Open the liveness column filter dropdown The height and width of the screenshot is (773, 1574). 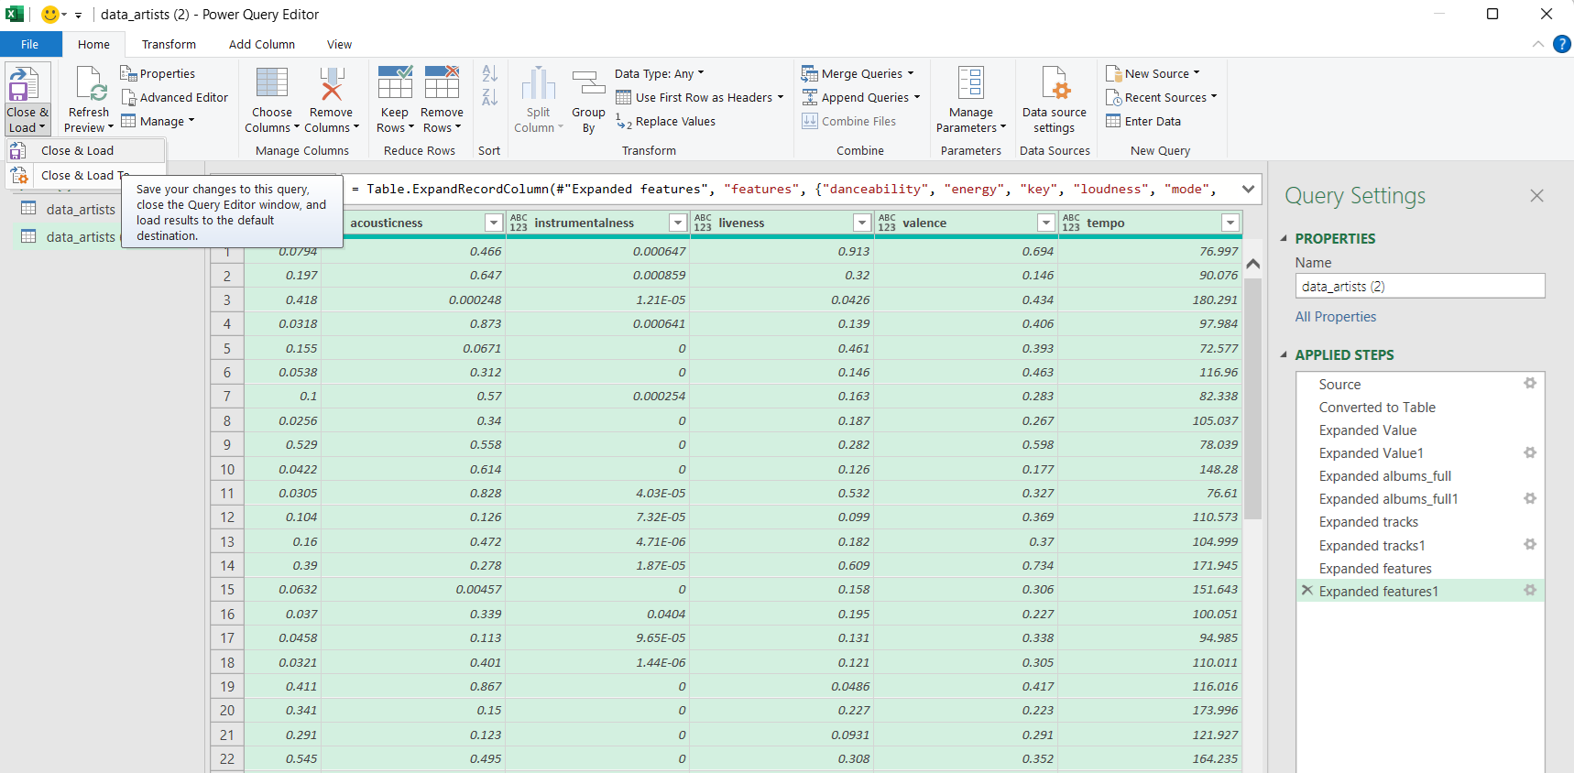(x=861, y=223)
